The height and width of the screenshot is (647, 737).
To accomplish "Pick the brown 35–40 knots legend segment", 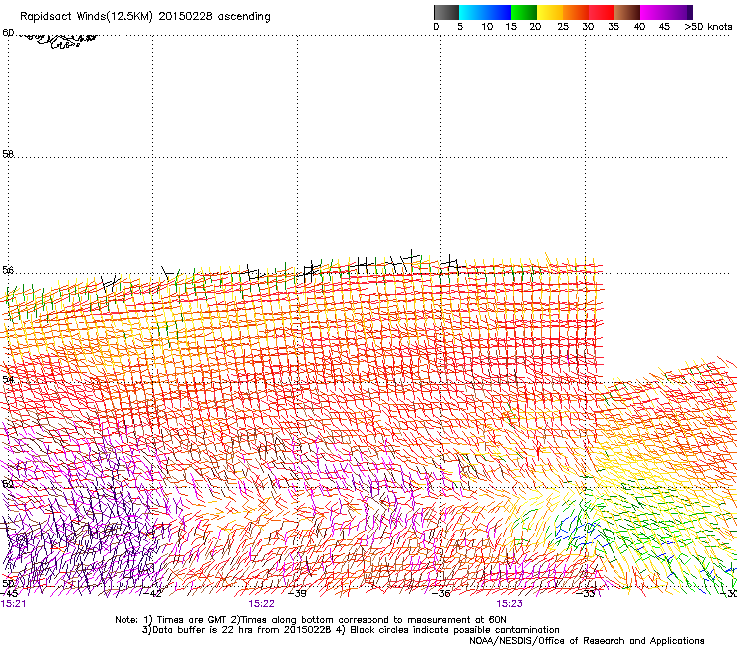I will click(x=627, y=12).
